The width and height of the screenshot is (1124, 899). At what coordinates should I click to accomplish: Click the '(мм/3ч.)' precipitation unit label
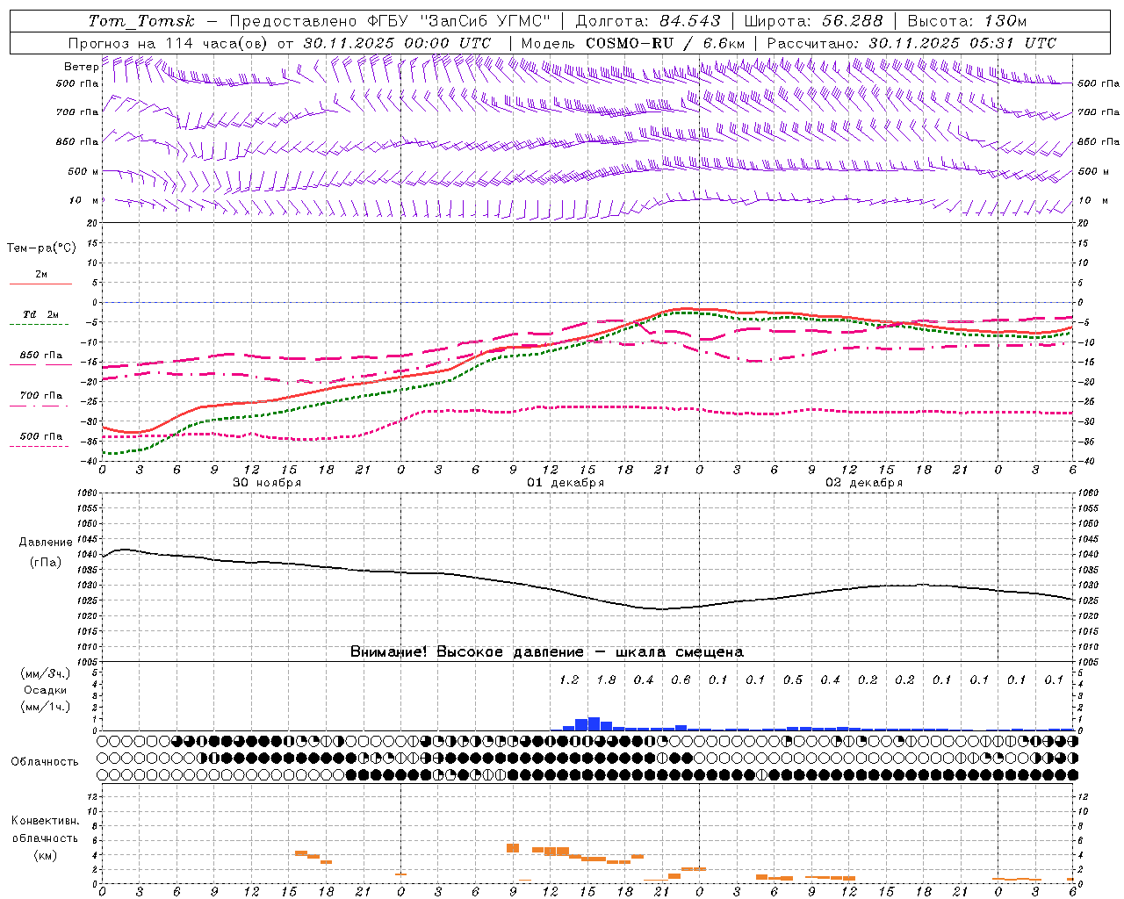pos(45,673)
